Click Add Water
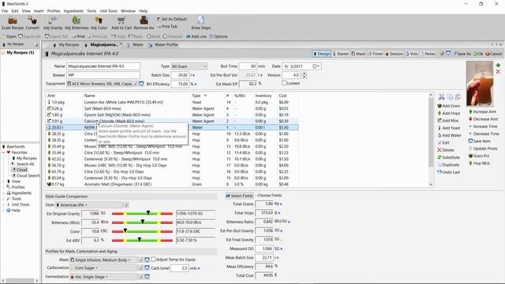The image size is (505, 284). 449,135
